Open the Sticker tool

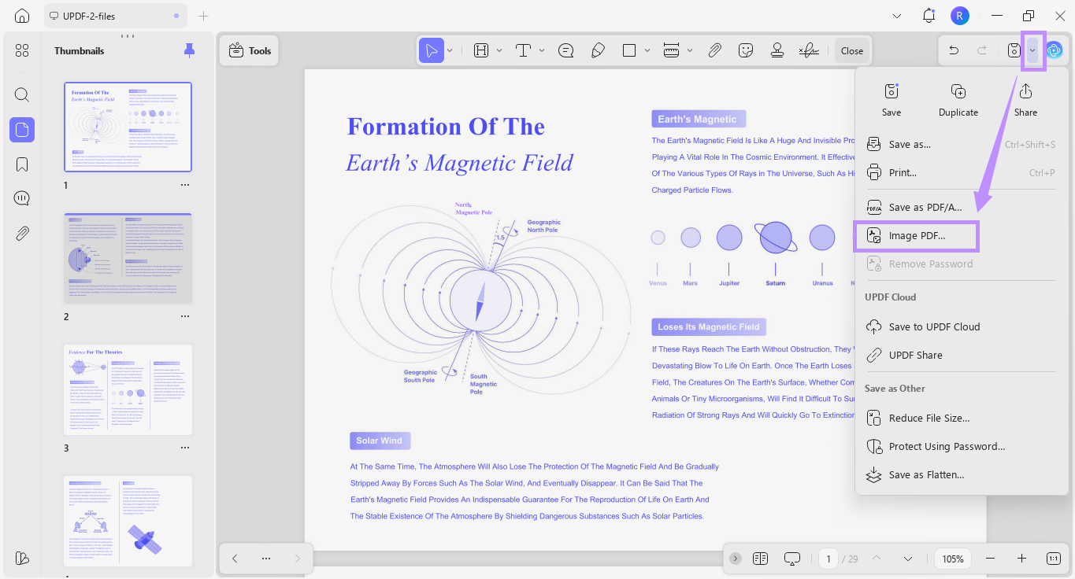745,50
